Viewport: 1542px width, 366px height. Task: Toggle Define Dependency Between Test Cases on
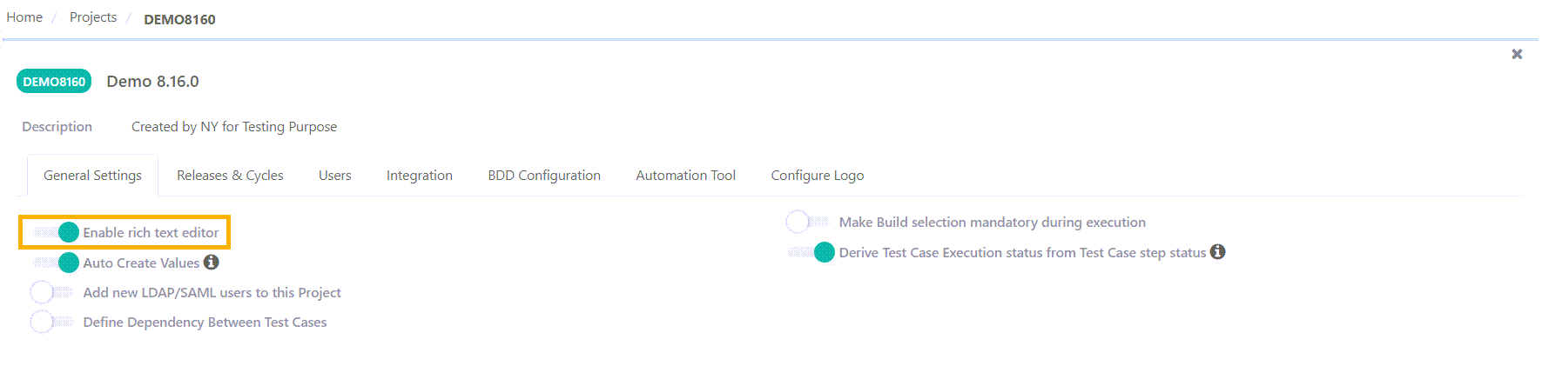coord(51,323)
